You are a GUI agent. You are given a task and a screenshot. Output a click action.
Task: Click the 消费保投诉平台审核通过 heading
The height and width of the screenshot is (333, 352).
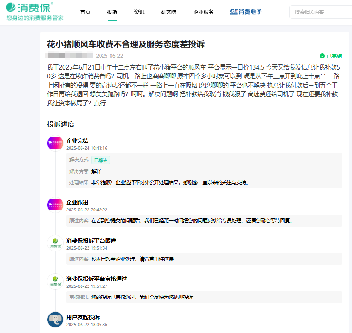click(97, 279)
